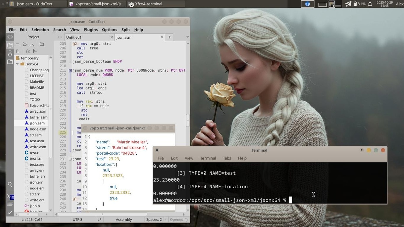Screen dimensions: 404x227
Task: Change UTF-8 encoding in status bar
Action: (x=77, y=219)
